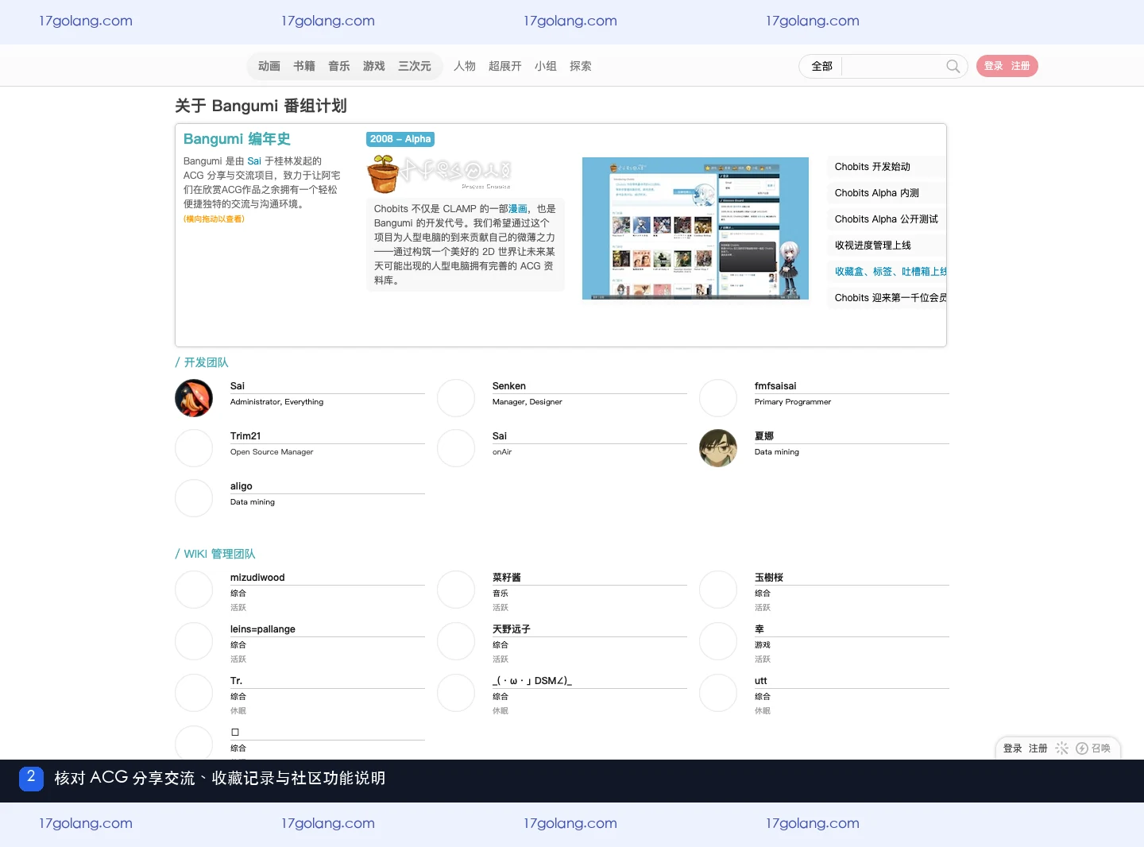Viewport: 1144px width, 847px height.
Task: Go to the 超展开 section
Action: (504, 66)
